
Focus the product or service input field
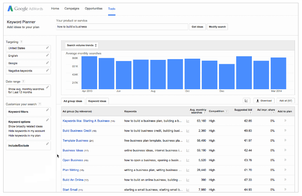coord(122,27)
